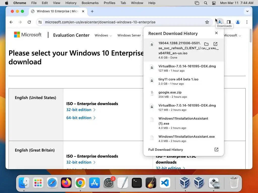The image size is (258, 193).
Task: Go back to previous page
Action: tap(11, 22)
